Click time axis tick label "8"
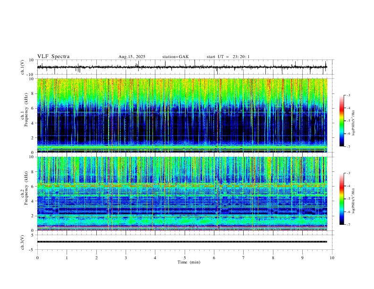Viewport: 374px width, 289px height. point(273,258)
